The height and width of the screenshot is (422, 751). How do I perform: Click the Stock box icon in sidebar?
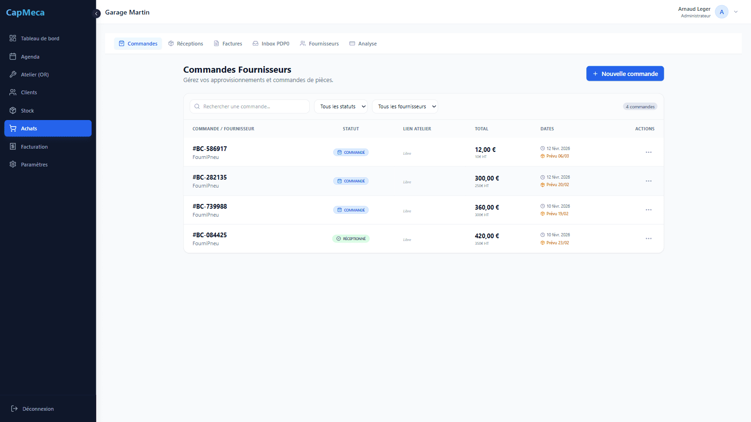click(13, 111)
